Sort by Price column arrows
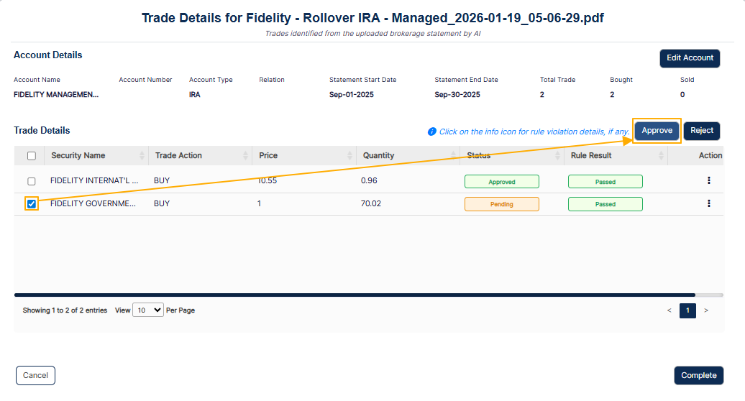This screenshot has width=745, height=401. (x=349, y=156)
